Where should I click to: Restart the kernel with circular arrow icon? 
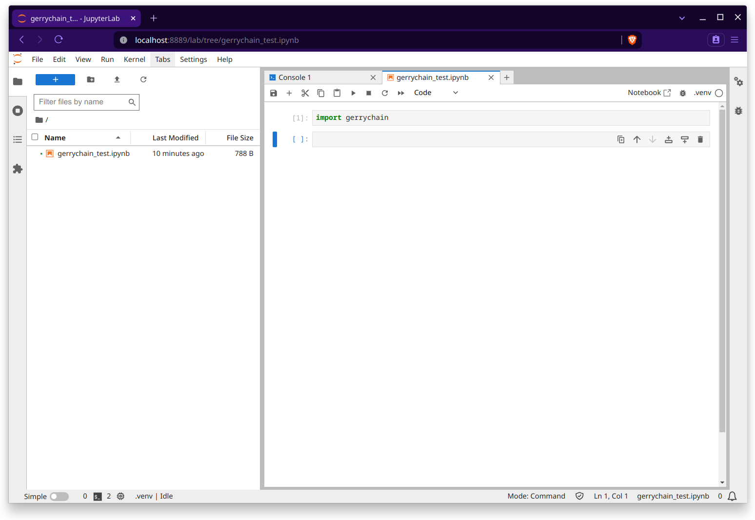[x=385, y=93]
